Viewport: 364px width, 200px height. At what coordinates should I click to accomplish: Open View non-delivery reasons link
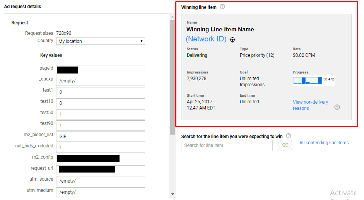coord(310,105)
